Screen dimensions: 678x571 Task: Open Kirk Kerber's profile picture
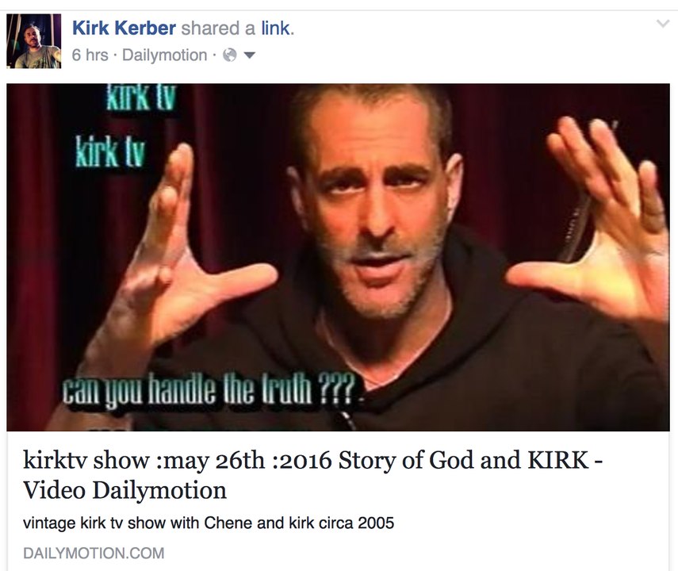point(34,41)
